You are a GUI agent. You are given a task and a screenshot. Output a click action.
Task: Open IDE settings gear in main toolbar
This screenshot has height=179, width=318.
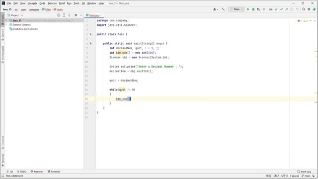click(x=309, y=9)
